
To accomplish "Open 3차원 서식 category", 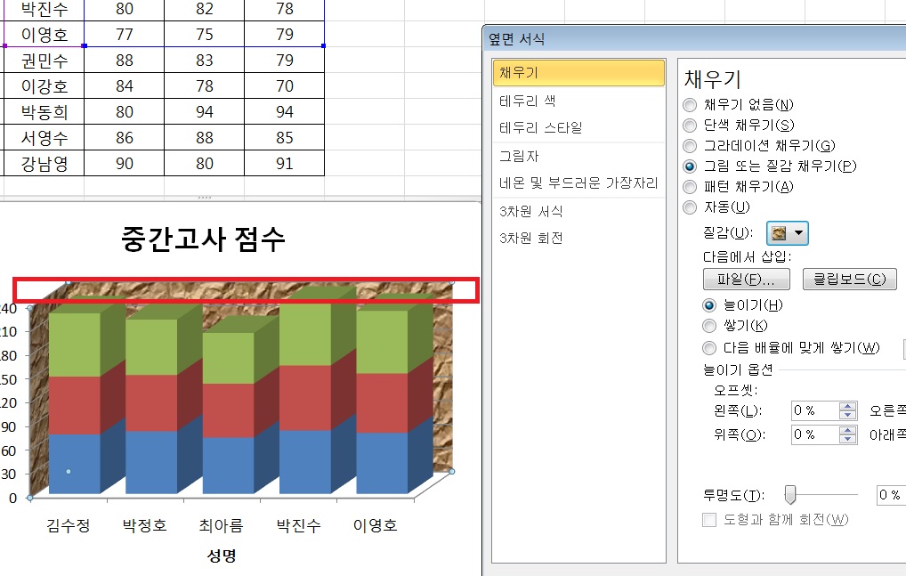I will [x=531, y=212].
